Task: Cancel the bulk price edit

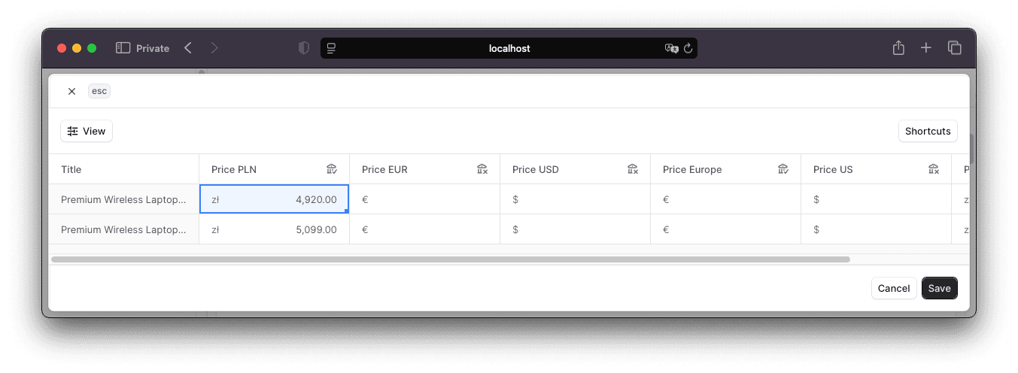Action: (894, 288)
